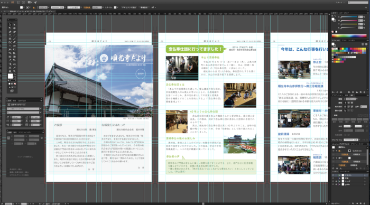Image resolution: width=370 pixels, height=205 pixels.
Task: Switch to the ブラシ tab
Action: click(x=344, y=40)
